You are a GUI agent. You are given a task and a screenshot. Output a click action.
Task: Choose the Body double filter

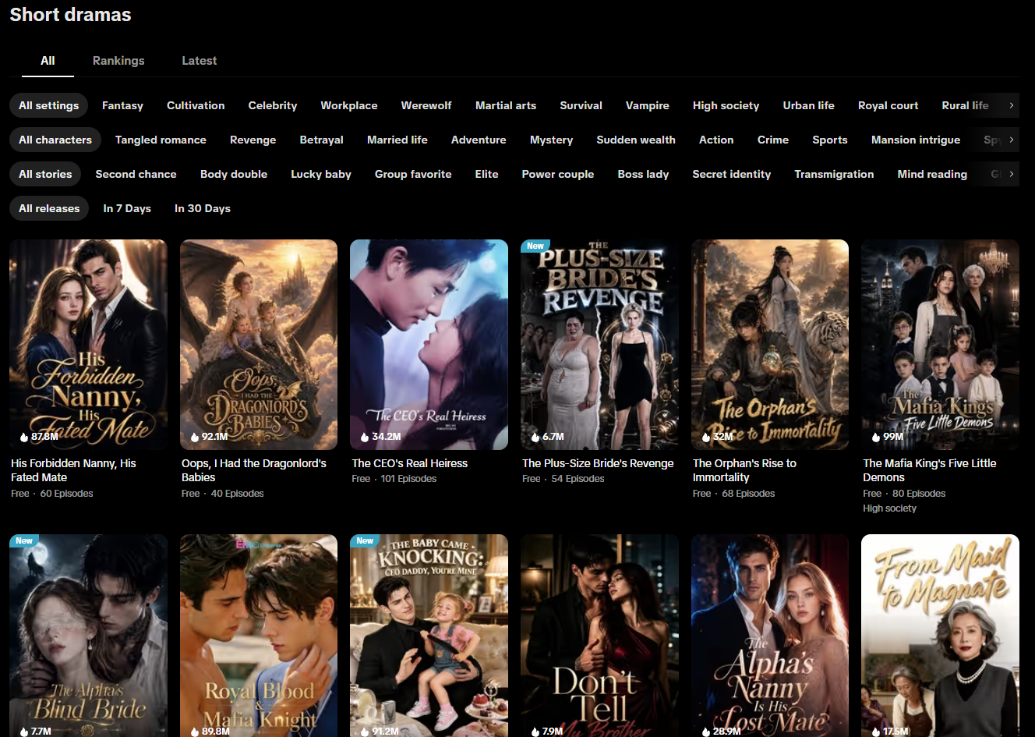[234, 174]
